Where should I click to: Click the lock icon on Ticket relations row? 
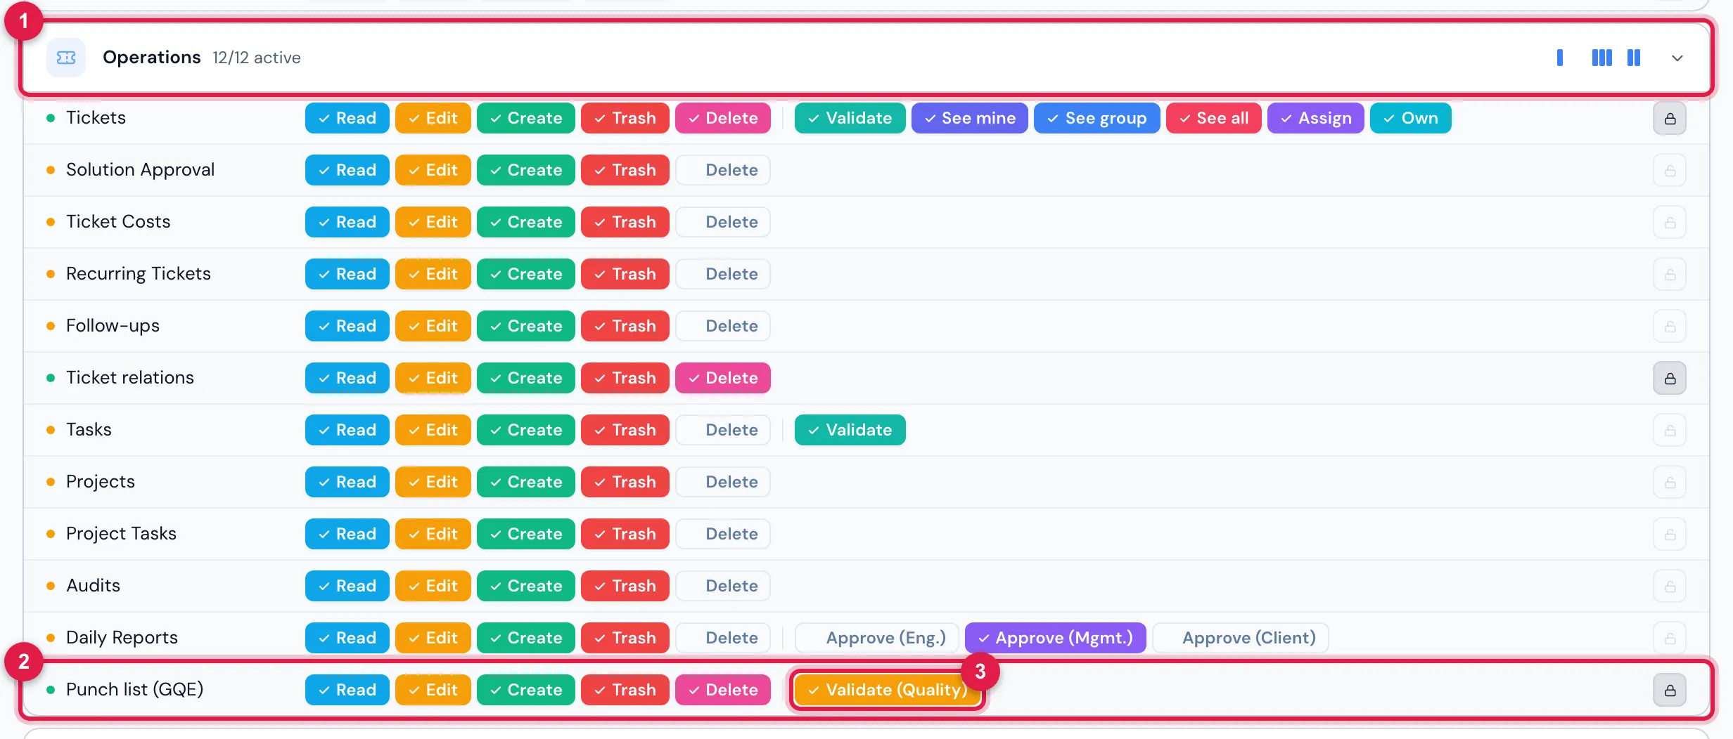[1670, 379]
